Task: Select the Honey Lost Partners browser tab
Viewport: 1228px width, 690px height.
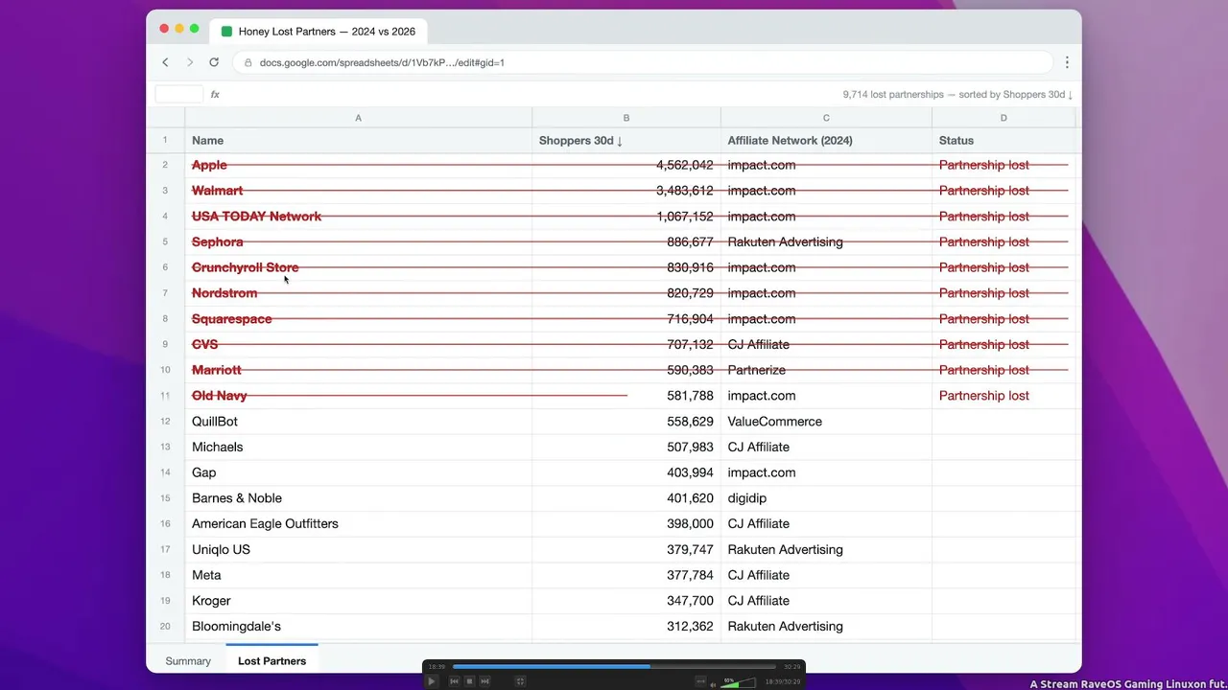Action: (x=319, y=32)
